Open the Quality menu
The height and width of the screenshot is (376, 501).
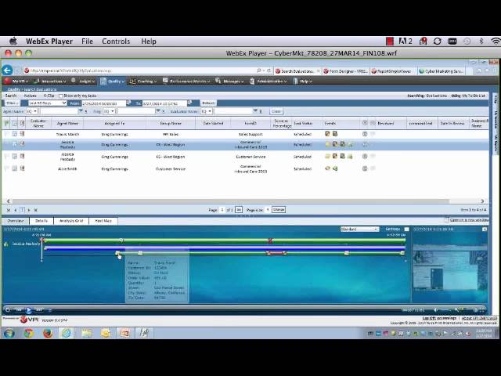coord(113,81)
